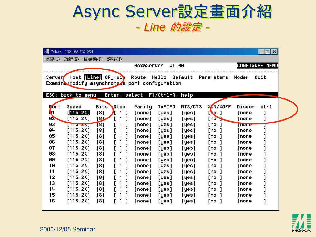
Task: Select the OP_mode menu item
Action: [115, 77]
